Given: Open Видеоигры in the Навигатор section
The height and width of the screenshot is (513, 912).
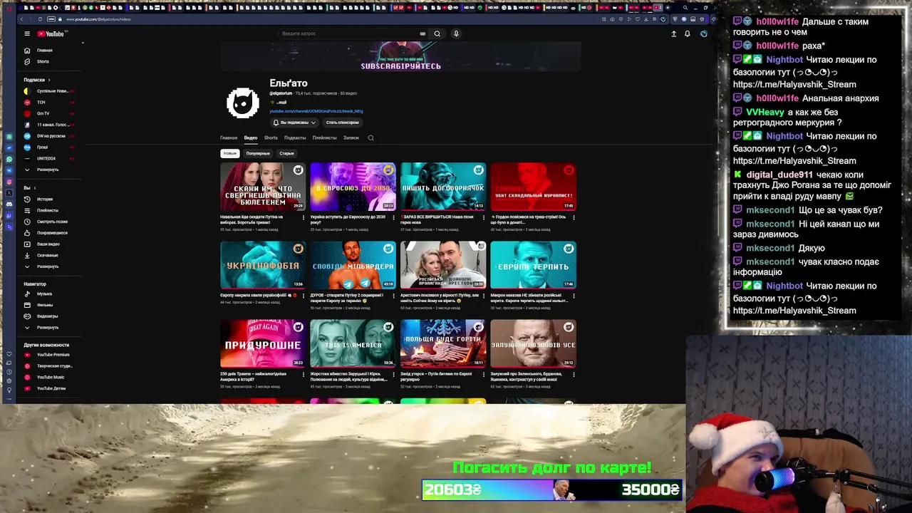Looking at the screenshot, I should point(48,316).
